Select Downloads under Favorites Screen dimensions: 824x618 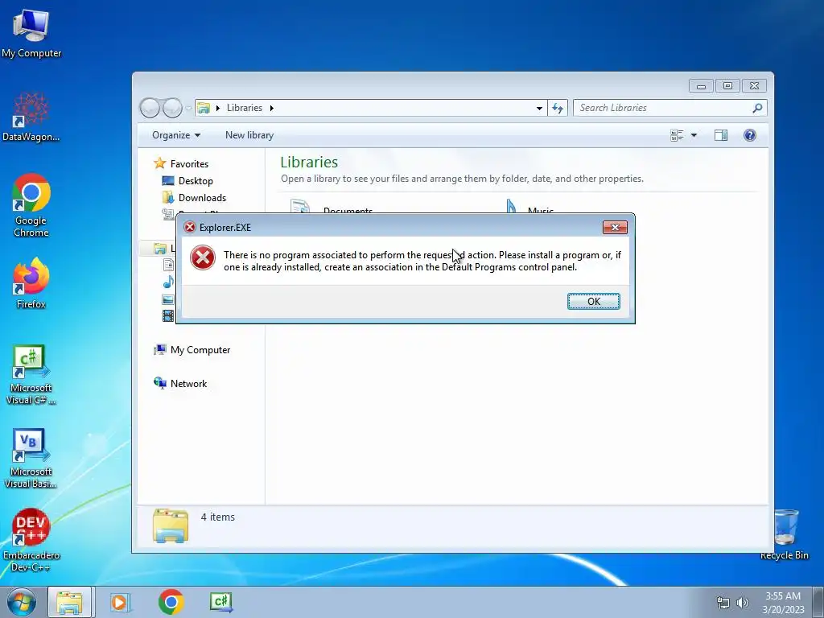[194, 198]
